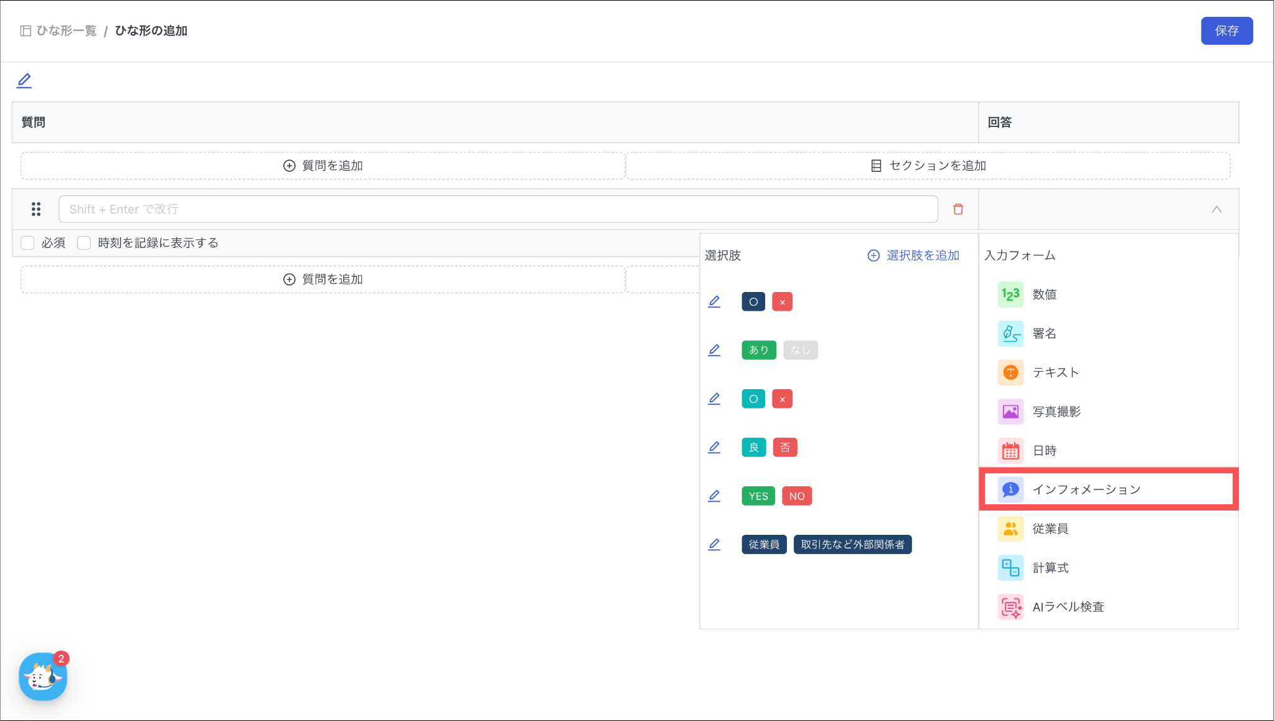The width and height of the screenshot is (1275, 721).
Task: Click the red trash delete icon
Action: tap(958, 209)
